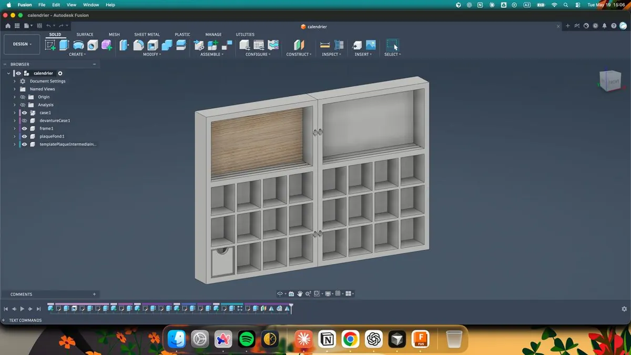This screenshot has height=355, width=631.
Task: Expand the Document Settings node
Action: point(15,81)
